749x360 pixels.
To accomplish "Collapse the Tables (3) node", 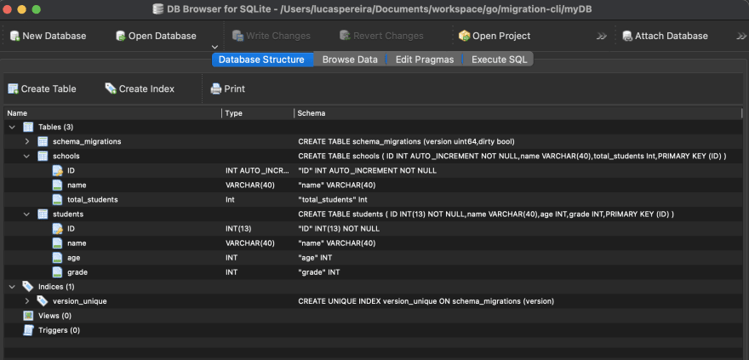I will tap(12, 127).
